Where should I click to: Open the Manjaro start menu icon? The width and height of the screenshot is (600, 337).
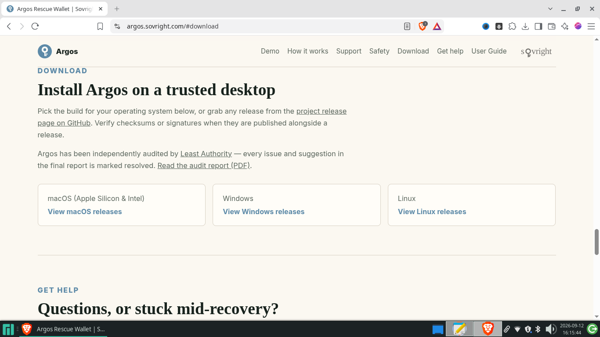pos(8,329)
